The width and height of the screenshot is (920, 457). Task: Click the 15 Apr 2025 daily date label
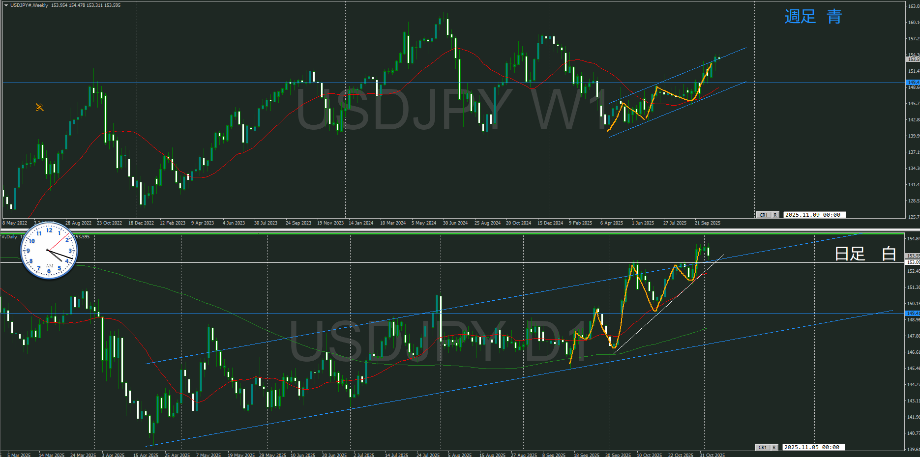pos(146,455)
